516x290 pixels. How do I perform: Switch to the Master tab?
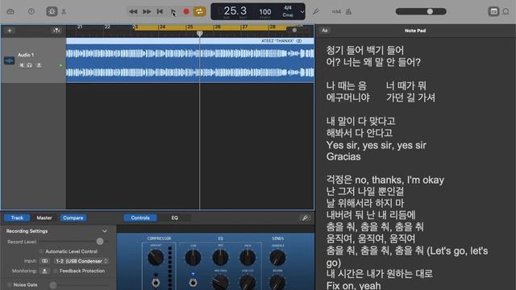click(x=44, y=217)
